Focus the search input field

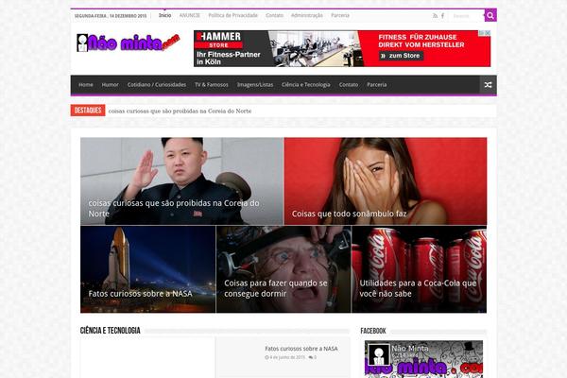point(467,16)
